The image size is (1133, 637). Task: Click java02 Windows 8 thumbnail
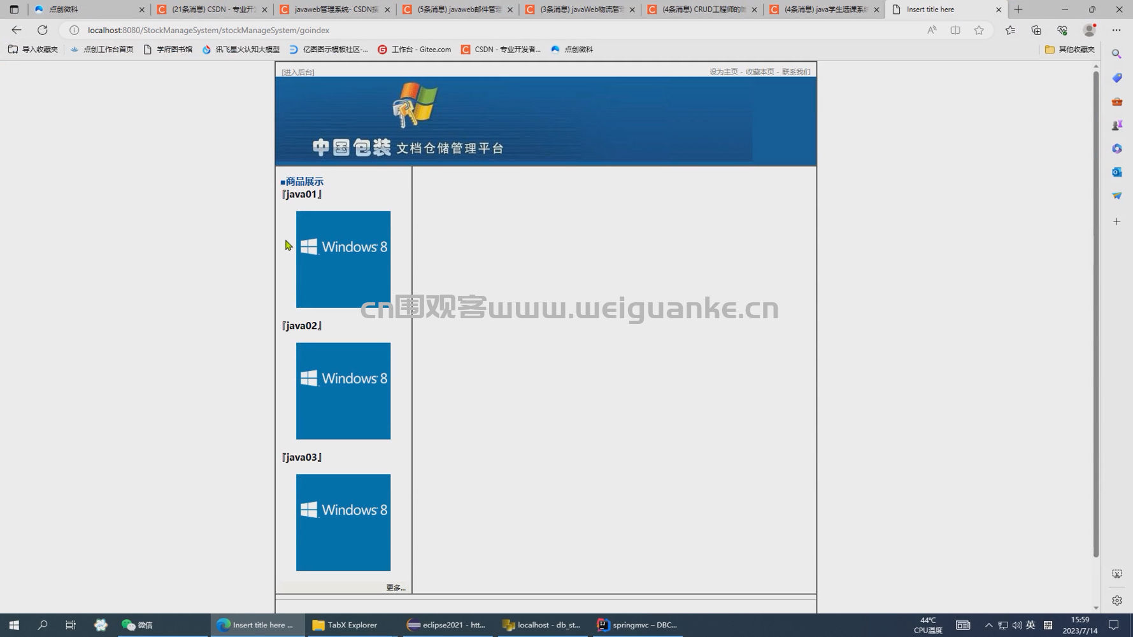tap(343, 391)
